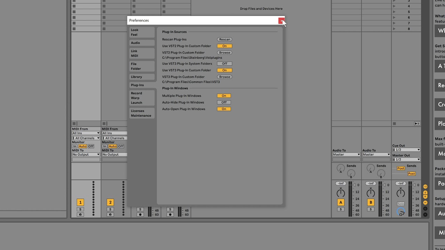
Task: Open the File Folder preferences tab
Action: [142, 66]
